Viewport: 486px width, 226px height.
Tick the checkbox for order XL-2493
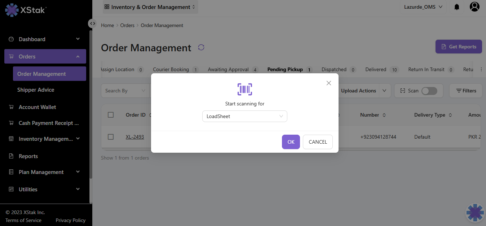click(111, 137)
